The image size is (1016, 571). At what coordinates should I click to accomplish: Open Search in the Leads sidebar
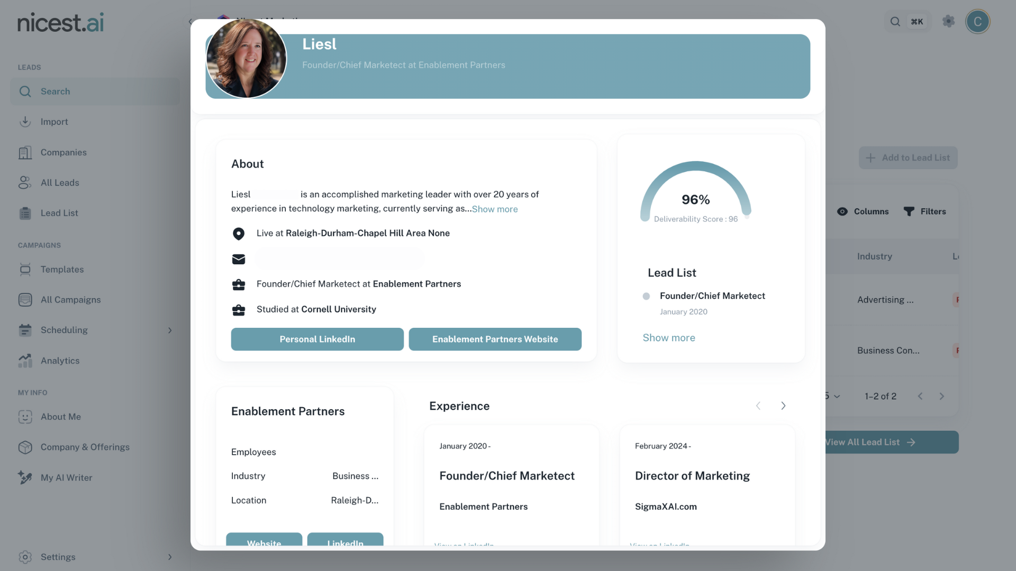95,91
